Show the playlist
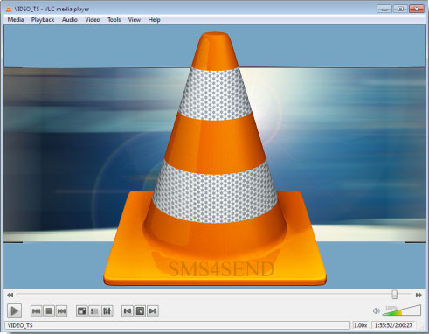Image resolution: width=429 pixels, height=334 pixels. tap(94, 311)
